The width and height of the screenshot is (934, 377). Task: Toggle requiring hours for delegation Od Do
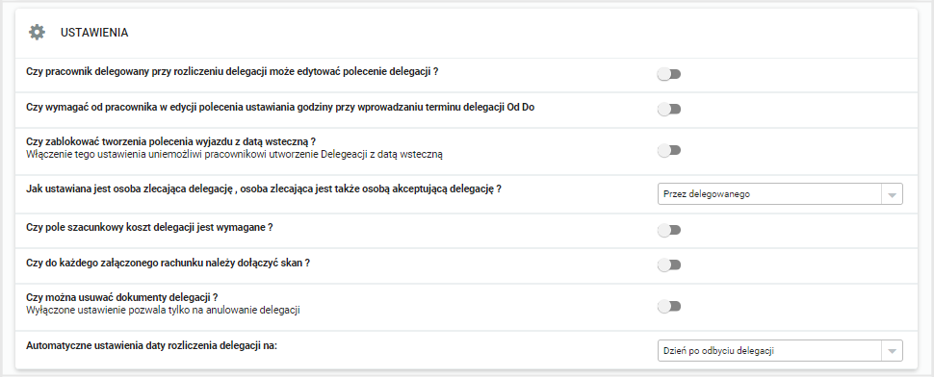tap(669, 110)
